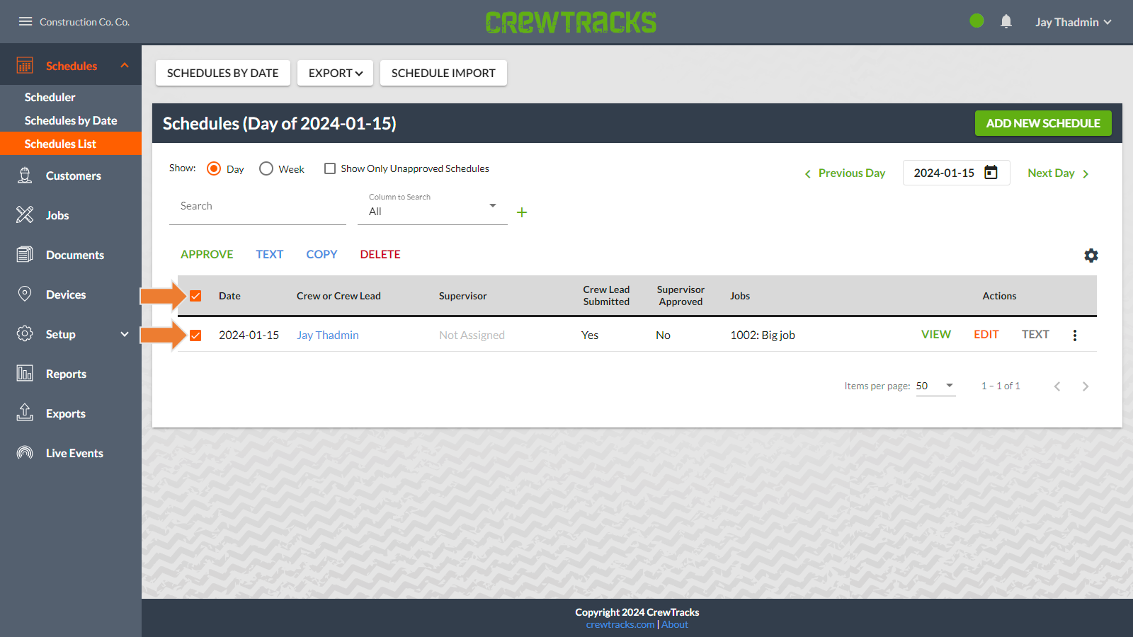Add another search filter with plus icon
The height and width of the screenshot is (637, 1133).
pos(522,212)
